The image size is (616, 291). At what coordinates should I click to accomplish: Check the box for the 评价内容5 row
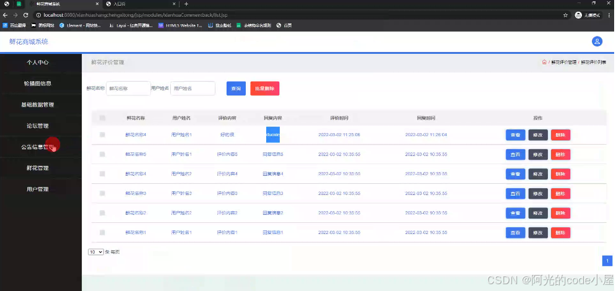103,154
